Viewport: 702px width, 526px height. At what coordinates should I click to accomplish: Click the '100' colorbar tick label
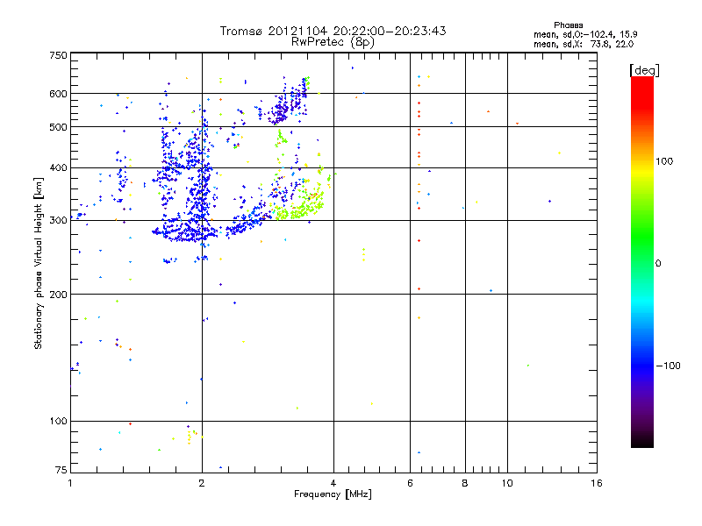[664, 161]
